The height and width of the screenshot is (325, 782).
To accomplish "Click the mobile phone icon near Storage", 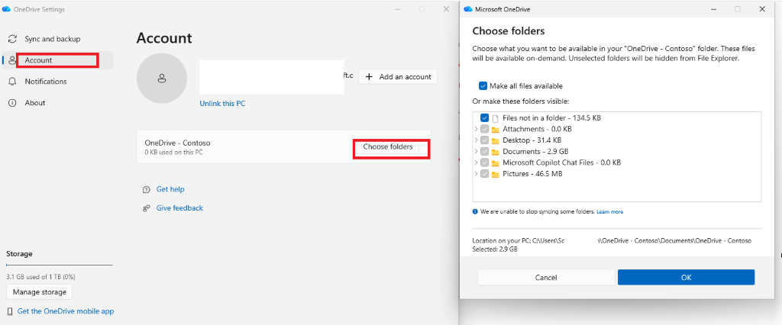I will (x=10, y=311).
